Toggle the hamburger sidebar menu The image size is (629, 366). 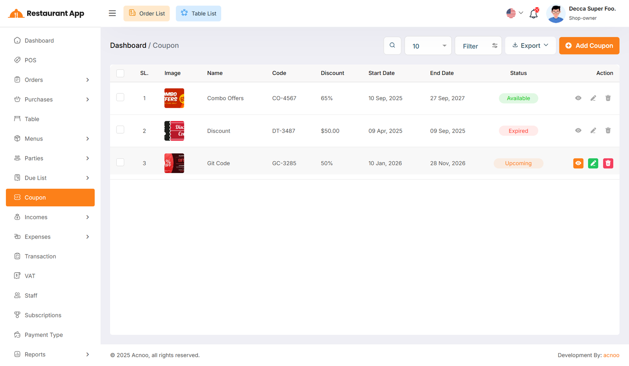click(x=112, y=13)
